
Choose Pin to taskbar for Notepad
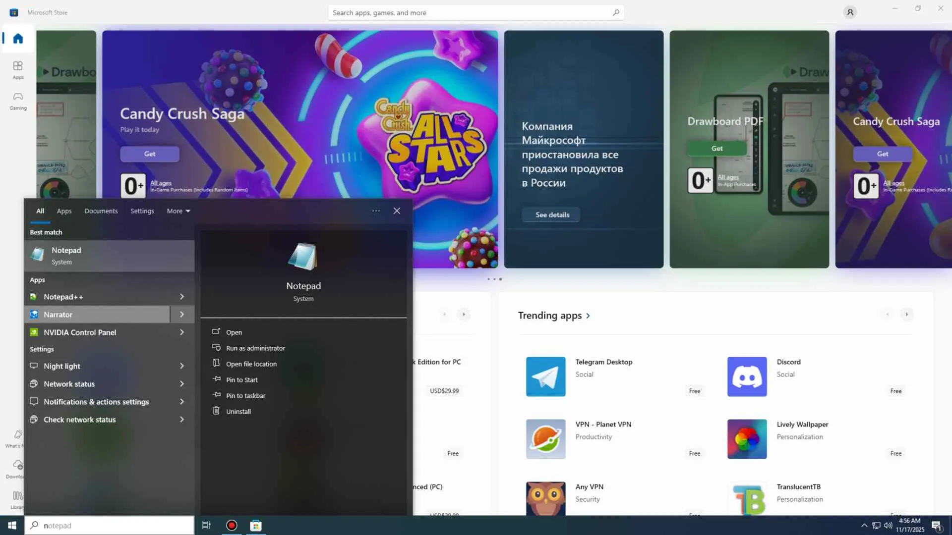[245, 396]
